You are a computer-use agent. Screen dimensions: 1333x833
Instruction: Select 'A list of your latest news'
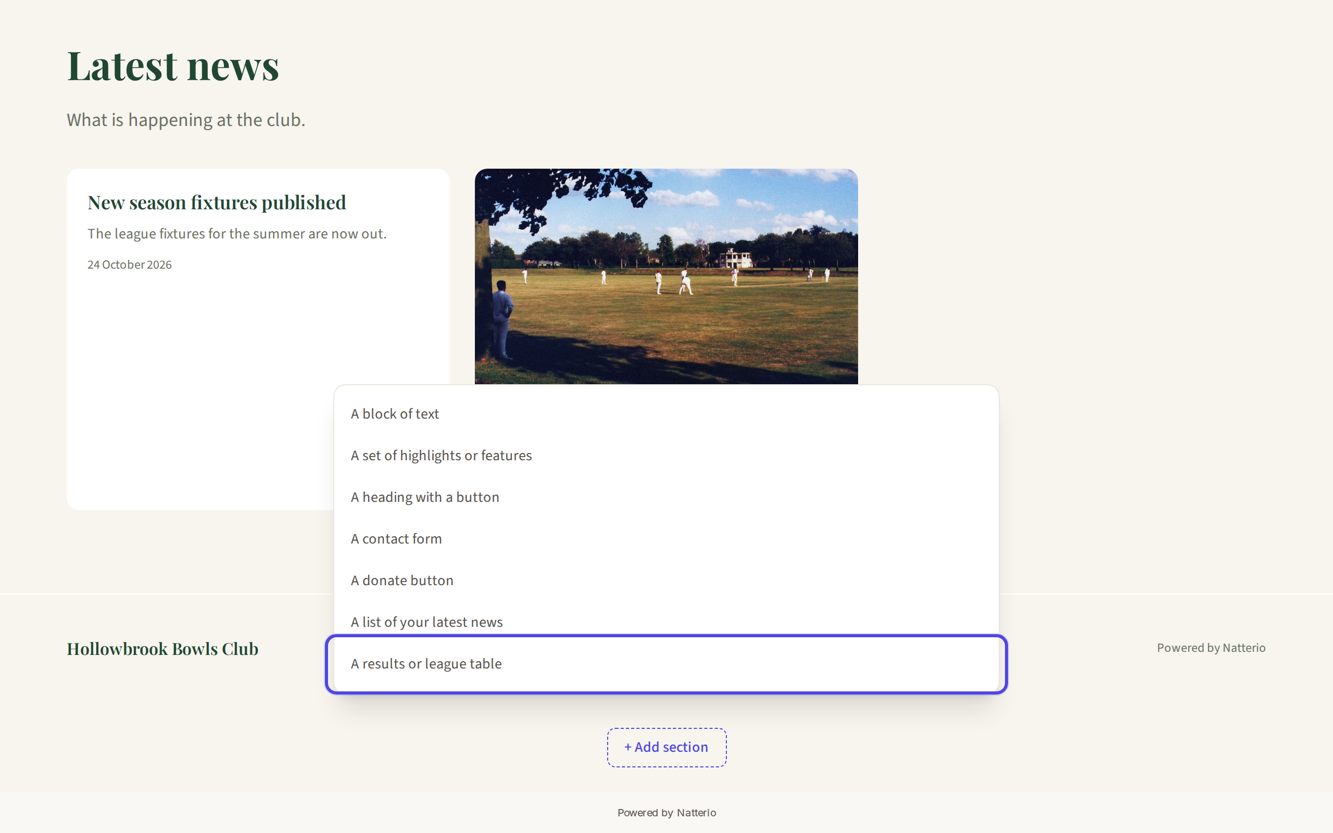coord(666,622)
